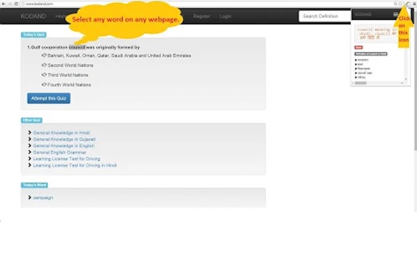Click the zoom magnifier icon in address bar
This screenshot has height=260, width=417.
pyautogui.click(x=395, y=4)
